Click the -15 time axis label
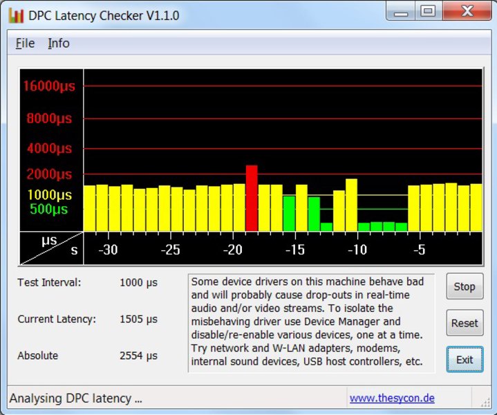The image size is (497, 415). (295, 250)
